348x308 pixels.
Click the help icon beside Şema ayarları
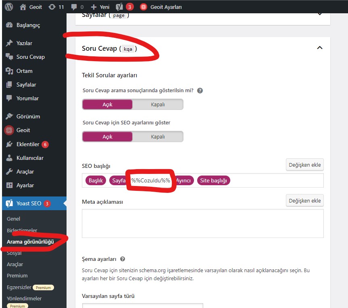[123, 259]
